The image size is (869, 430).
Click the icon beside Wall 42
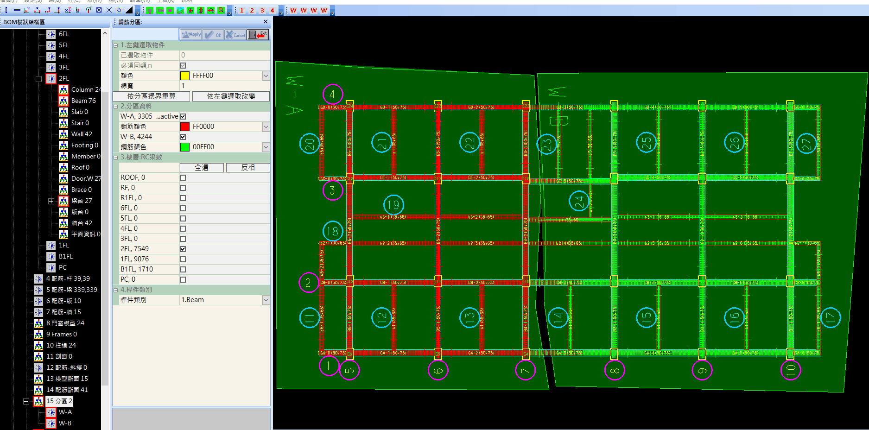coord(63,134)
